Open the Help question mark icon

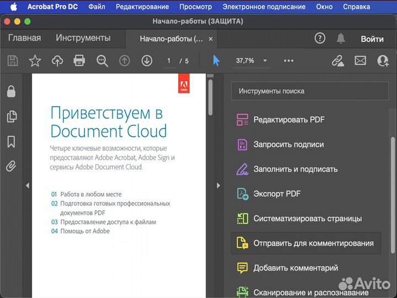click(x=320, y=39)
